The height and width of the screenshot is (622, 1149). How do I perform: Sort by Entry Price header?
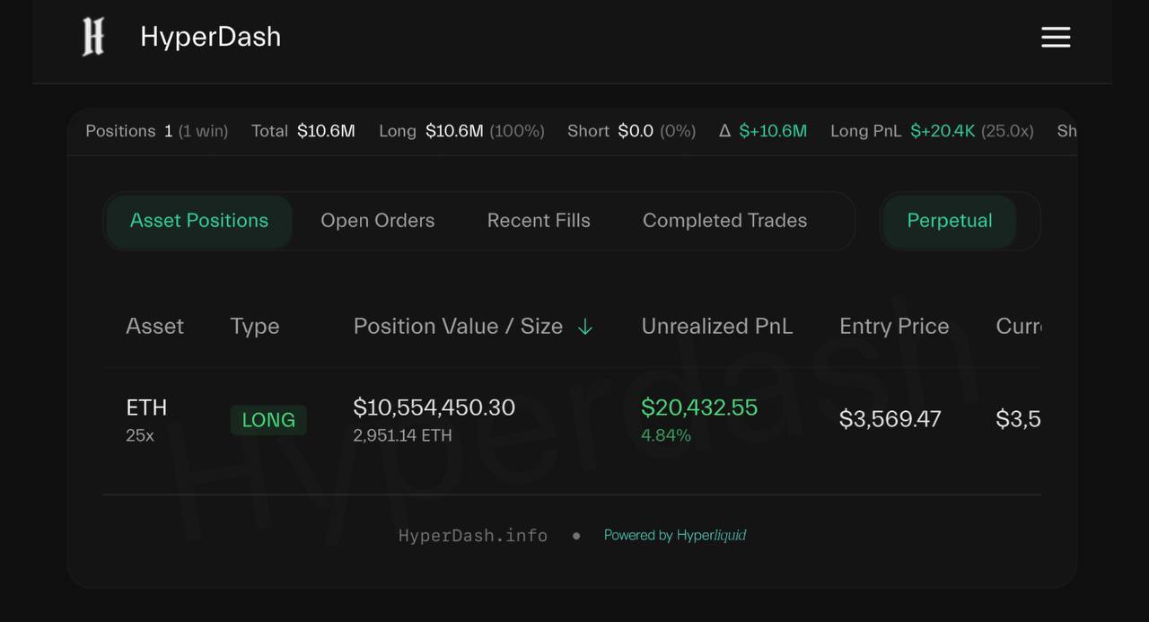pyautogui.click(x=894, y=327)
